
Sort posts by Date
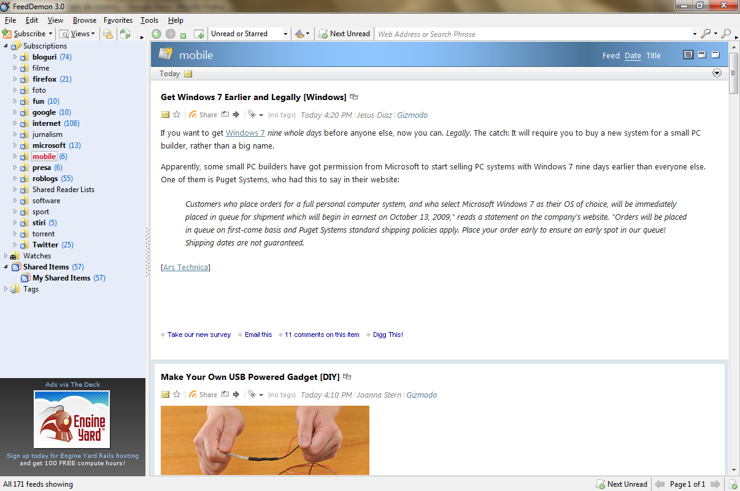pos(633,55)
